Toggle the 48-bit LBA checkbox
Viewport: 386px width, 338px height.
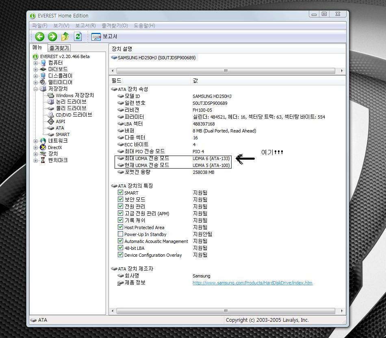point(120,248)
